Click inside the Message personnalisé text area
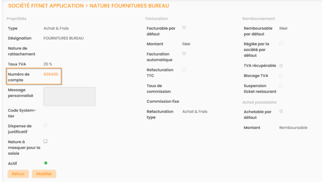Image resolution: width=324 pixels, height=184 pixels. 69,96
